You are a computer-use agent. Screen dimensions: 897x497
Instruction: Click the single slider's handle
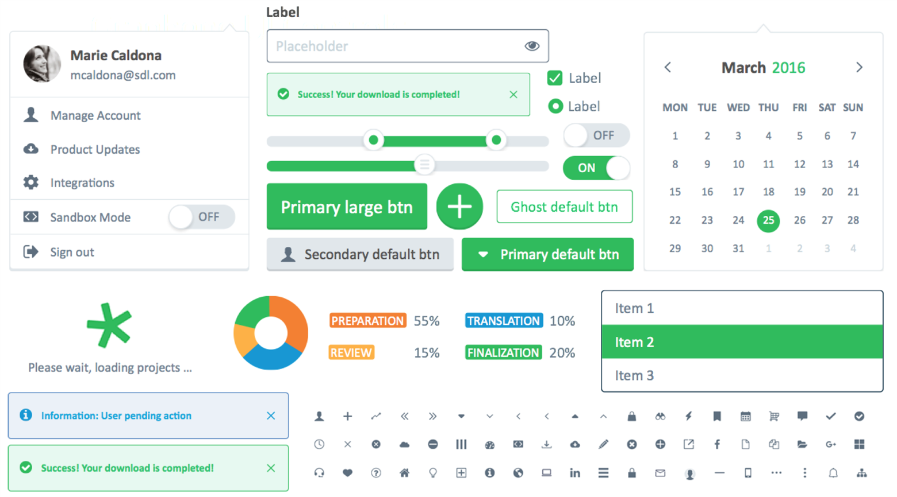tap(424, 165)
